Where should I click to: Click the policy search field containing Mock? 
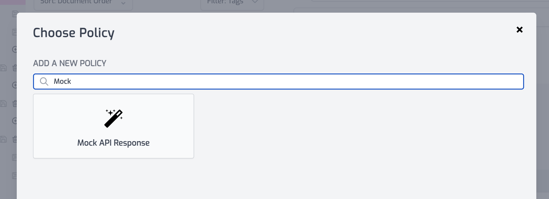click(x=279, y=82)
